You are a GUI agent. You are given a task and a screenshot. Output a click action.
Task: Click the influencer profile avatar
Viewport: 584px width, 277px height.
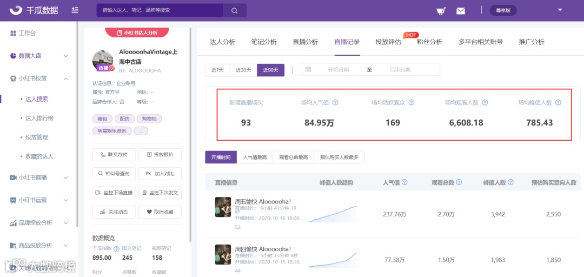(103, 61)
